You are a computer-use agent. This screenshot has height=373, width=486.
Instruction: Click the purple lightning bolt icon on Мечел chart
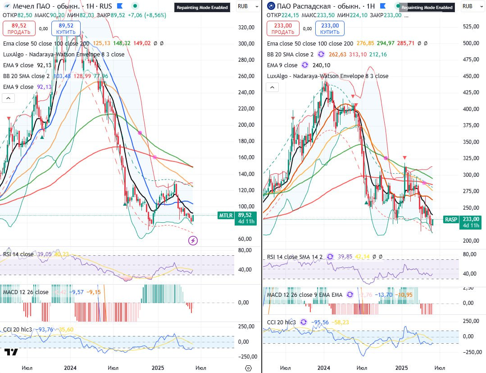coord(193,240)
